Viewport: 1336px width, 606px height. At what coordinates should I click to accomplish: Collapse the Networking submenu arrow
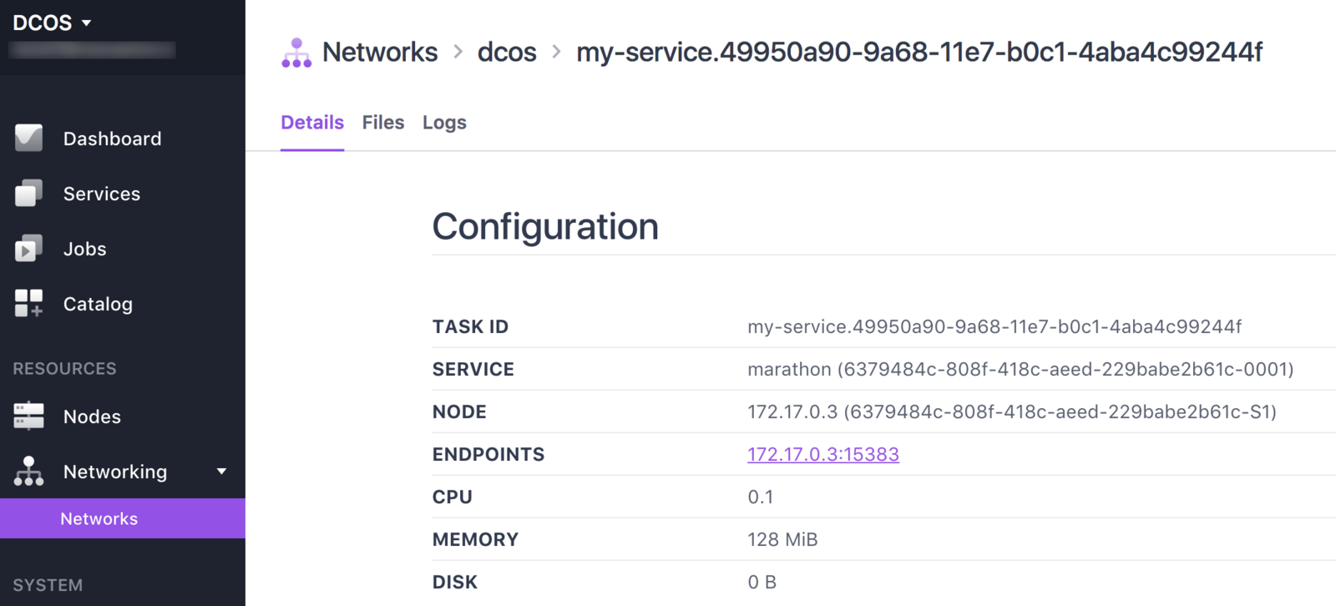pyautogui.click(x=221, y=472)
